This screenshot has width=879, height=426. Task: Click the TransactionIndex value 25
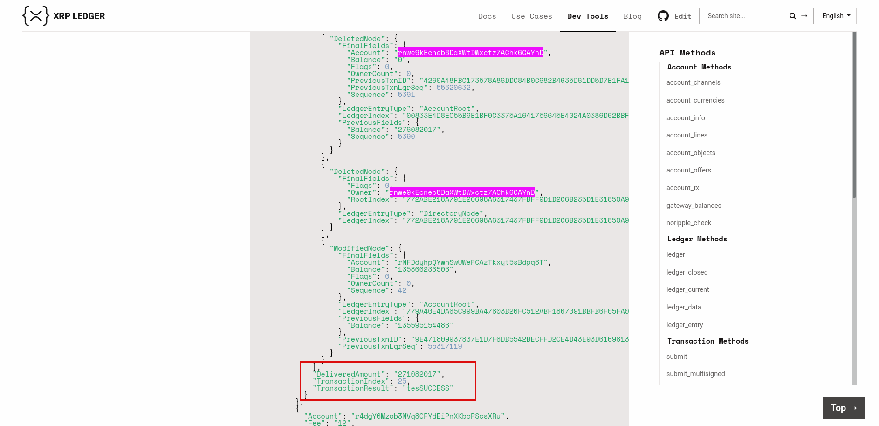coord(402,381)
